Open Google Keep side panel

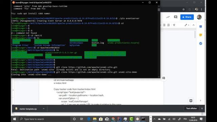coord(200,35)
